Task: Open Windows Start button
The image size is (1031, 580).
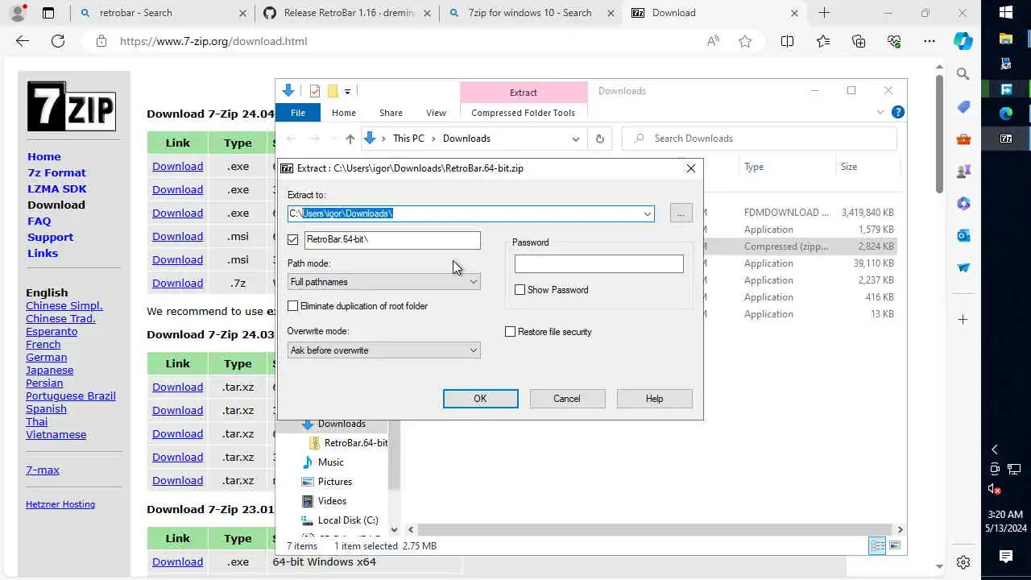Action: coord(1006,12)
